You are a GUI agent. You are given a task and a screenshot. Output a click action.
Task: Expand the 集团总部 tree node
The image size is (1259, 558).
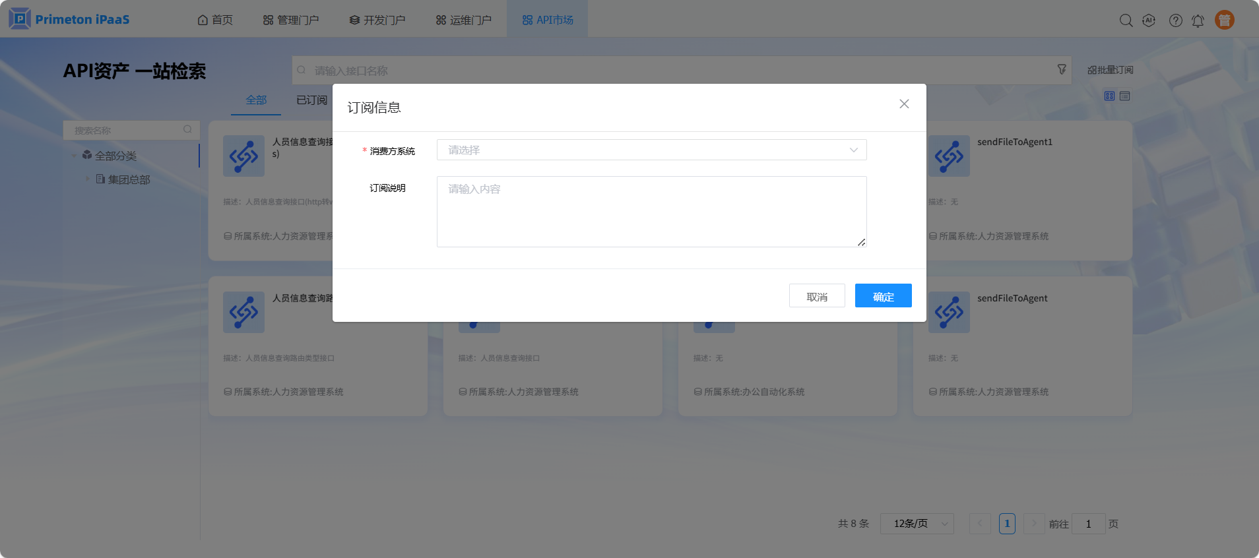(87, 179)
